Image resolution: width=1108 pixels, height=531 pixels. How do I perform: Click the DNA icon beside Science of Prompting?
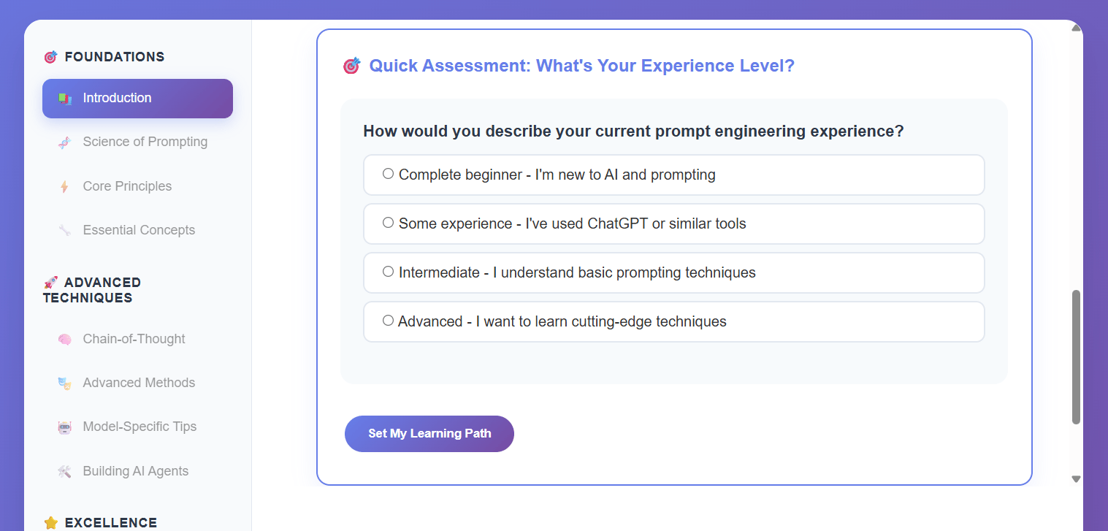[65, 142]
